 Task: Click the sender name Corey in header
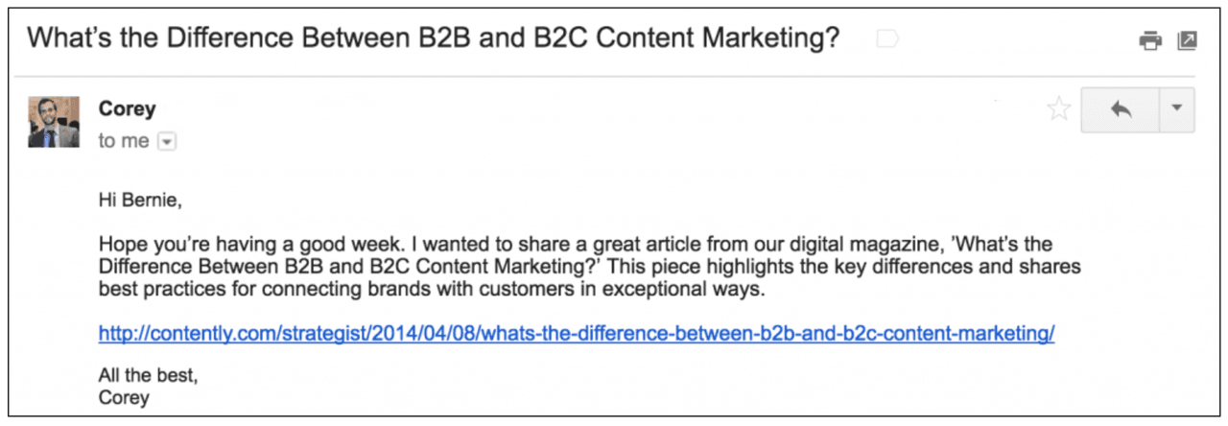click(125, 108)
